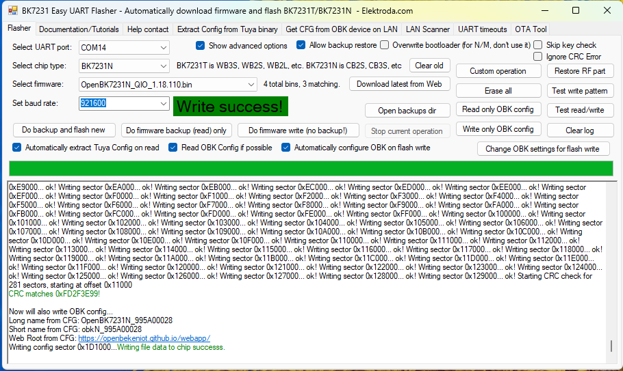Clear the log with Clear log button
The height and width of the screenshot is (371, 623).
pos(580,130)
